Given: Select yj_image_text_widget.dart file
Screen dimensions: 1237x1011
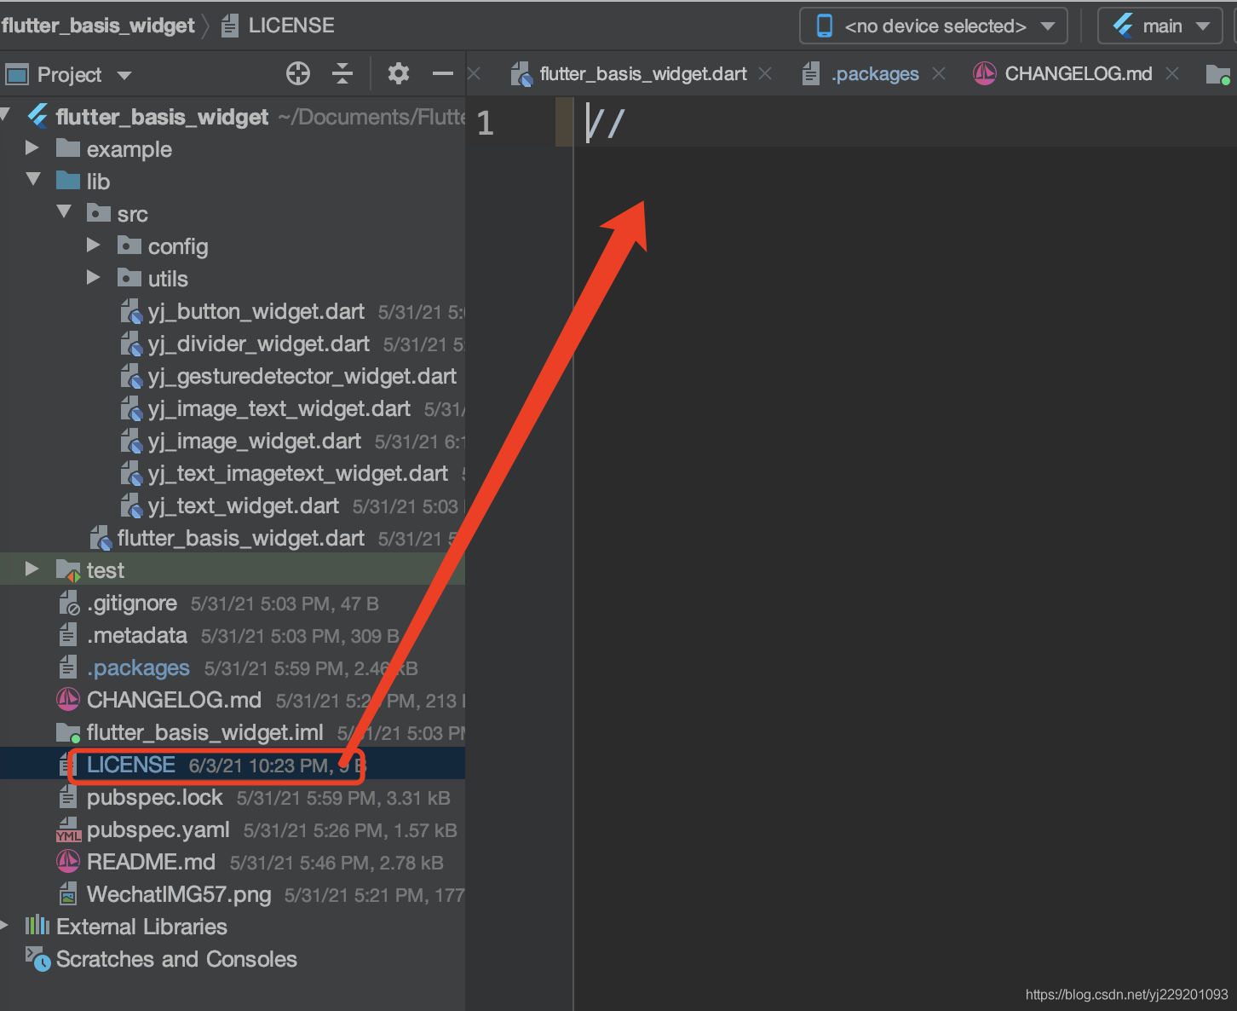Looking at the screenshot, I should [x=279, y=409].
